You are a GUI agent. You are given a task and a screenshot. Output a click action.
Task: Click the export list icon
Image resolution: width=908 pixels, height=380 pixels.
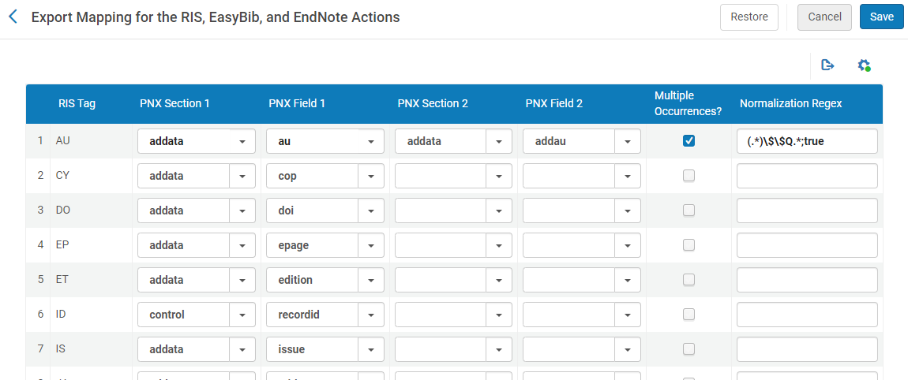pos(827,65)
